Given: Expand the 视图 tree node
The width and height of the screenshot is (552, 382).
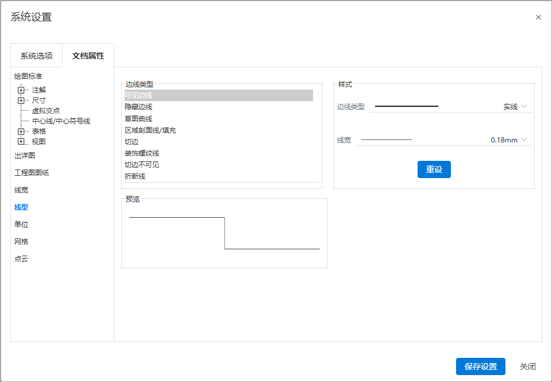Looking at the screenshot, I should [x=21, y=141].
